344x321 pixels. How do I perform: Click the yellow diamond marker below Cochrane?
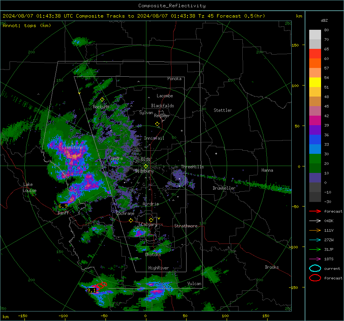[x=131, y=220]
